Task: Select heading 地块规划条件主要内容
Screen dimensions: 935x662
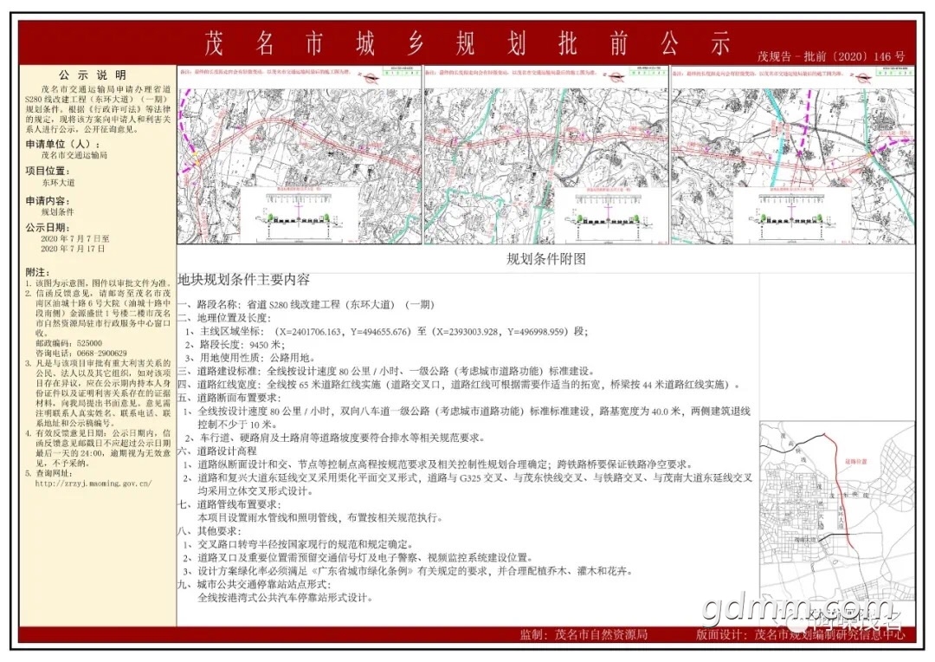Action: click(244, 279)
